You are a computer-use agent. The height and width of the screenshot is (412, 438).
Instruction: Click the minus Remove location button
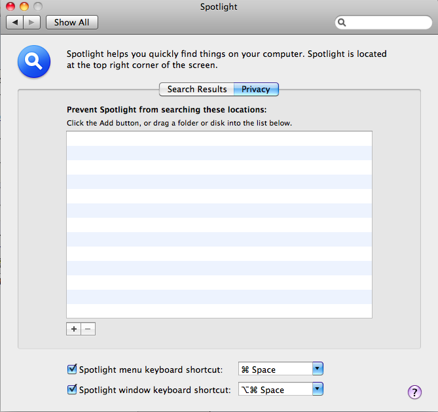coord(88,329)
